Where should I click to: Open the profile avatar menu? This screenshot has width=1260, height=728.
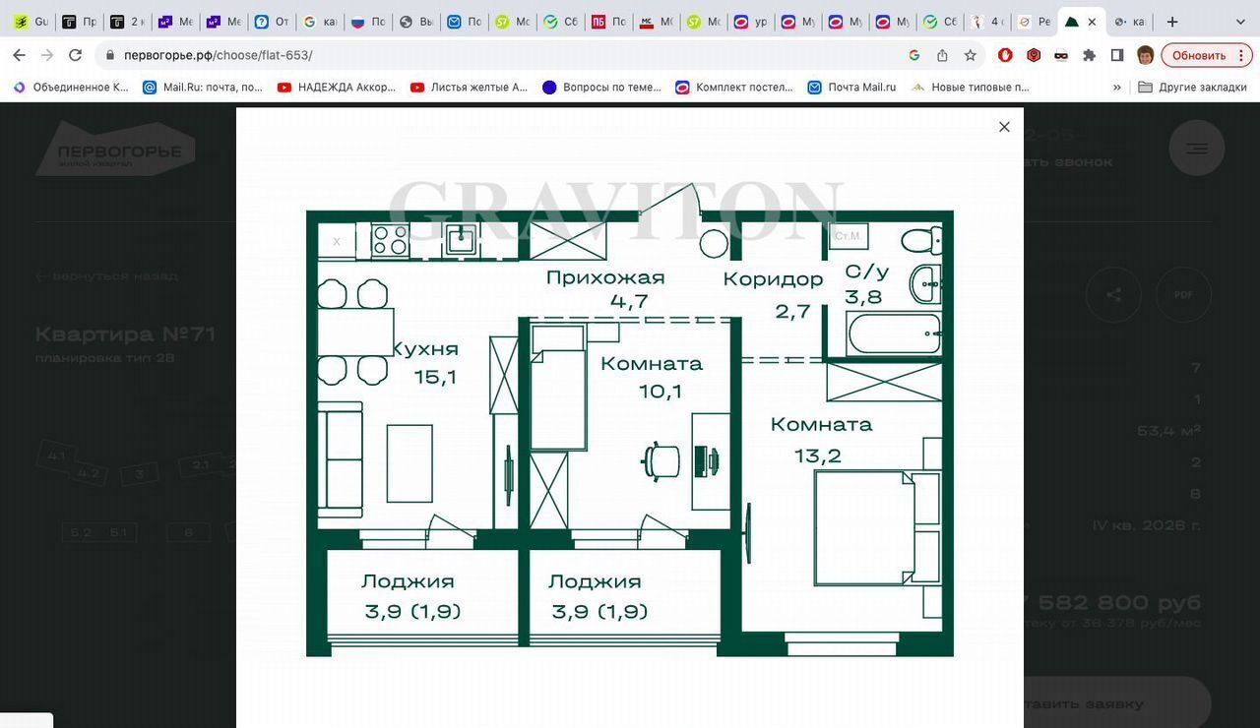pyautogui.click(x=1145, y=55)
